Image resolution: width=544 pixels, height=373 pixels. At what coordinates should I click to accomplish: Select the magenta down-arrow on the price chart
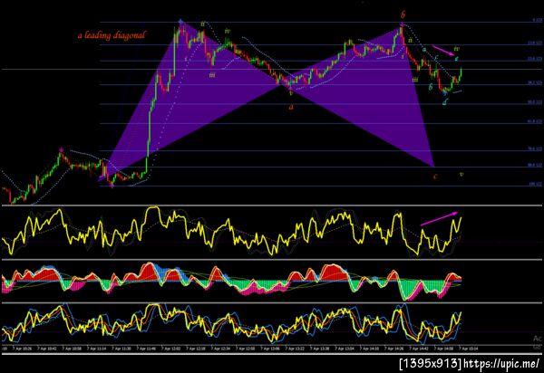[443, 50]
